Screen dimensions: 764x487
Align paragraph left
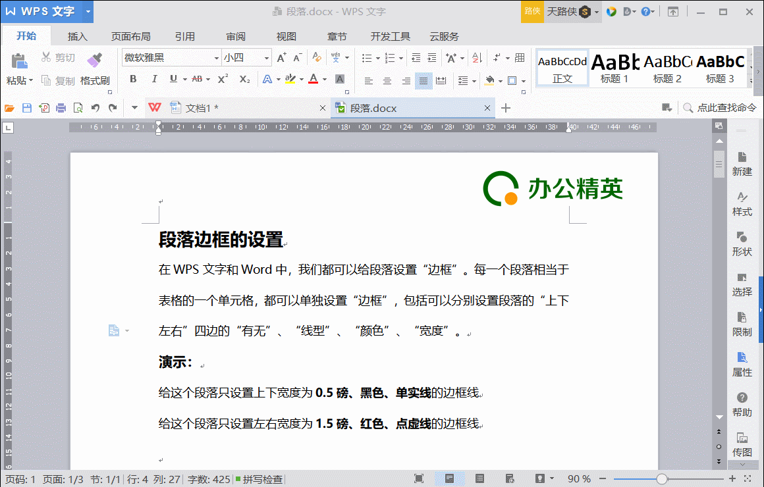click(x=368, y=81)
